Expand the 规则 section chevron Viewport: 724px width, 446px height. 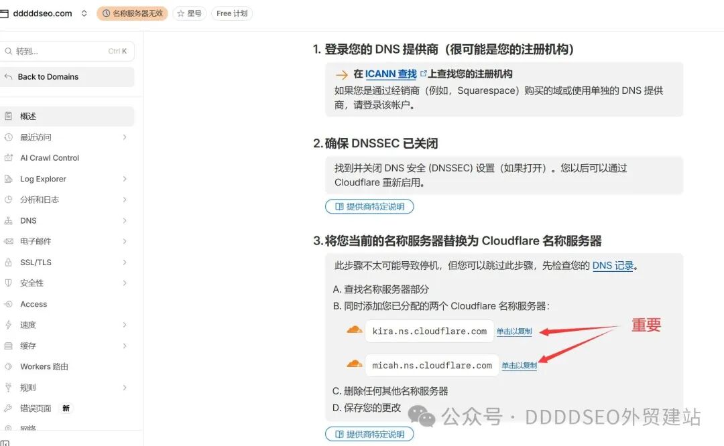point(125,388)
